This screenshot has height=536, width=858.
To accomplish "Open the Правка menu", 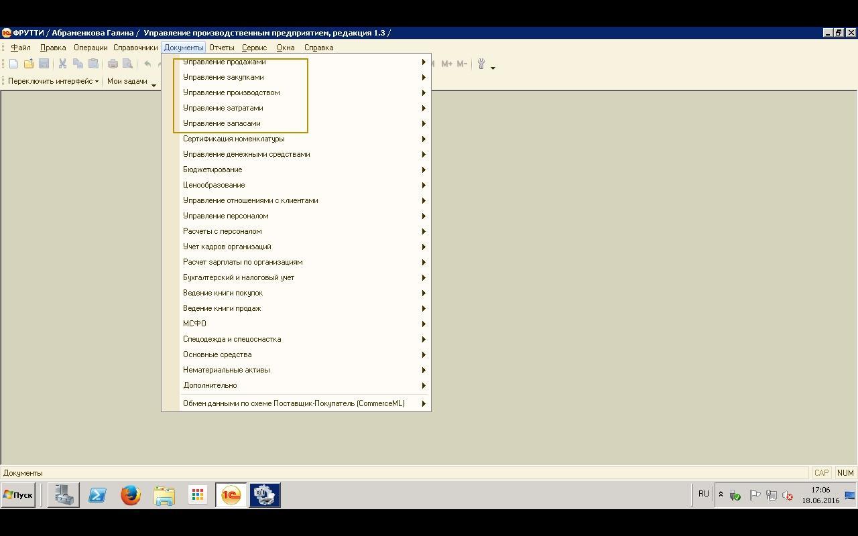I will [x=53, y=48].
